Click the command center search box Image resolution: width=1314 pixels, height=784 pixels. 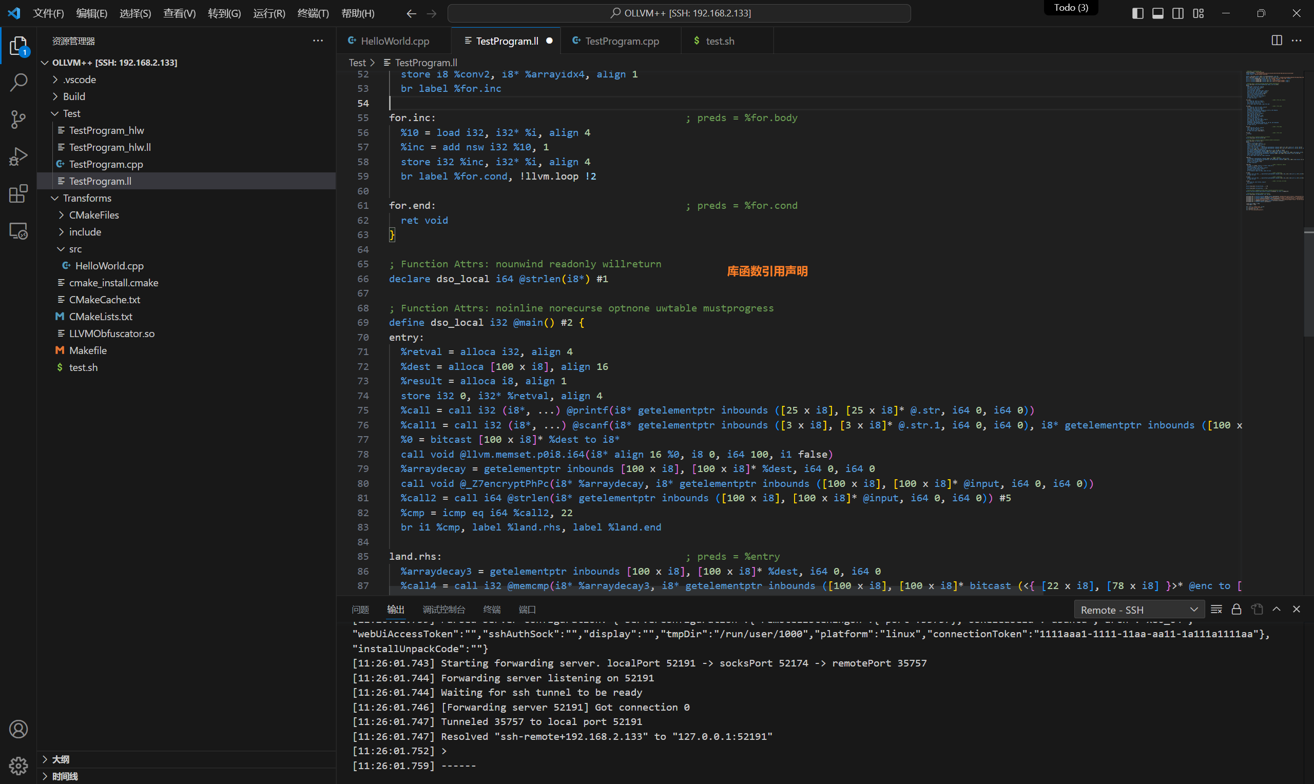pos(679,13)
